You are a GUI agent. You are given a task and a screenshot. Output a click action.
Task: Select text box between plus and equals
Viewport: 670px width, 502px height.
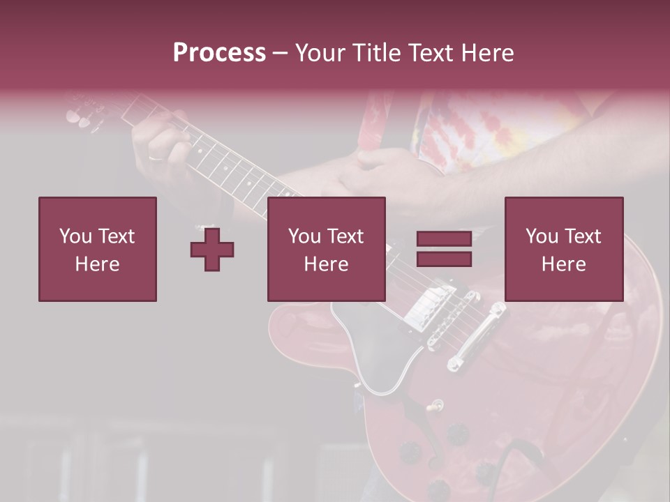(326, 249)
